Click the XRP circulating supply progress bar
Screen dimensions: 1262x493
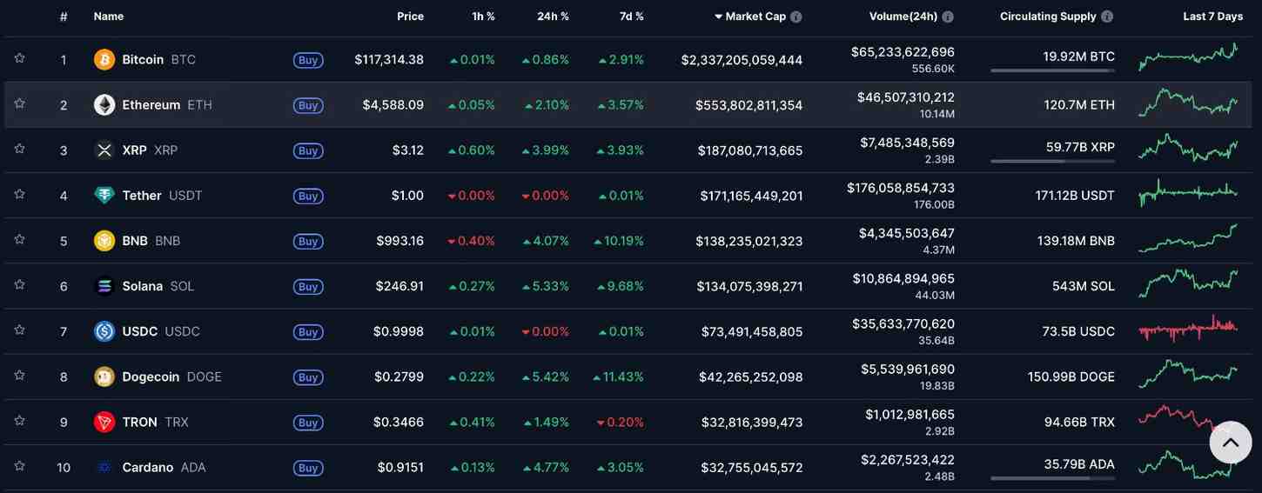point(1052,161)
